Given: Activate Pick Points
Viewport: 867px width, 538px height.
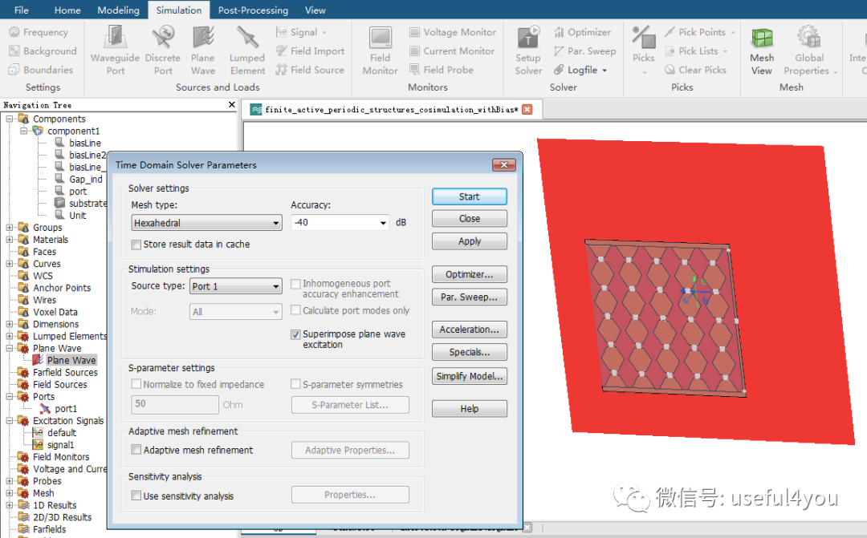Looking at the screenshot, I should point(699,32).
